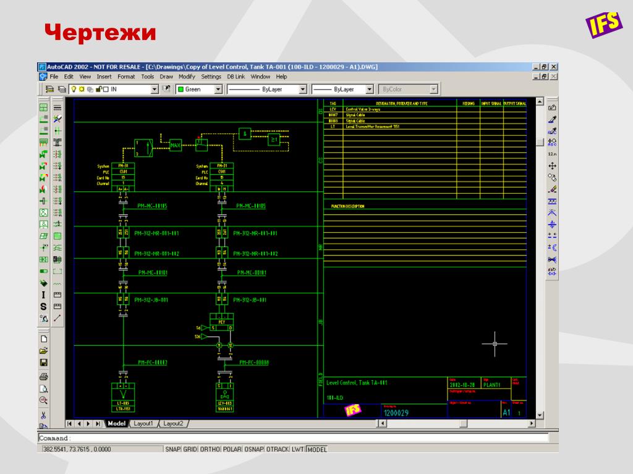
Task: Toggle layer IN on/off lightbulb
Action: point(74,89)
